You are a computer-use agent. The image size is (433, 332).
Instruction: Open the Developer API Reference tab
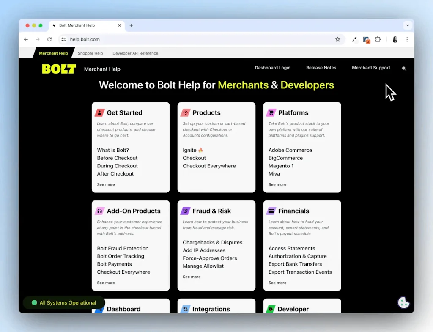tap(135, 53)
